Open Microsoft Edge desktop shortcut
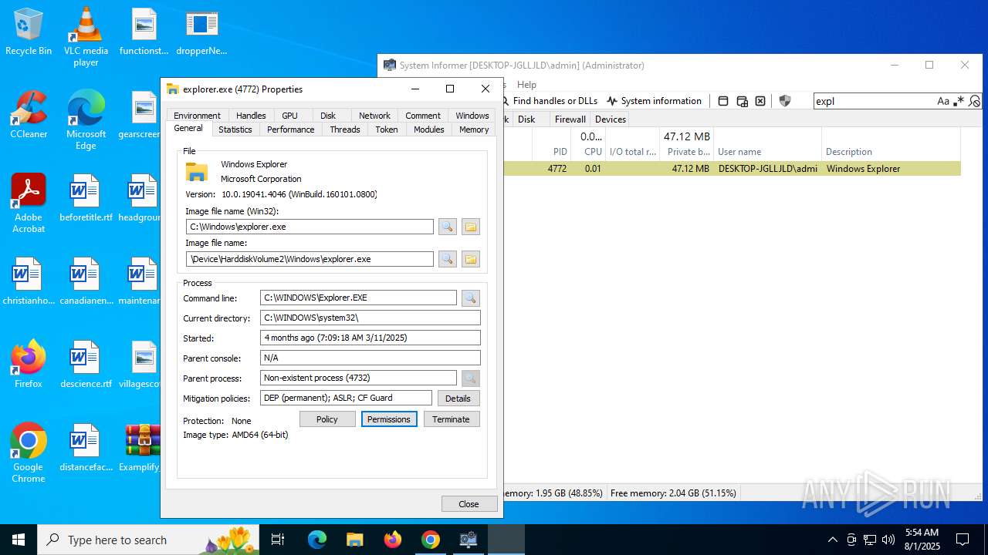988x555 pixels. tap(86, 120)
